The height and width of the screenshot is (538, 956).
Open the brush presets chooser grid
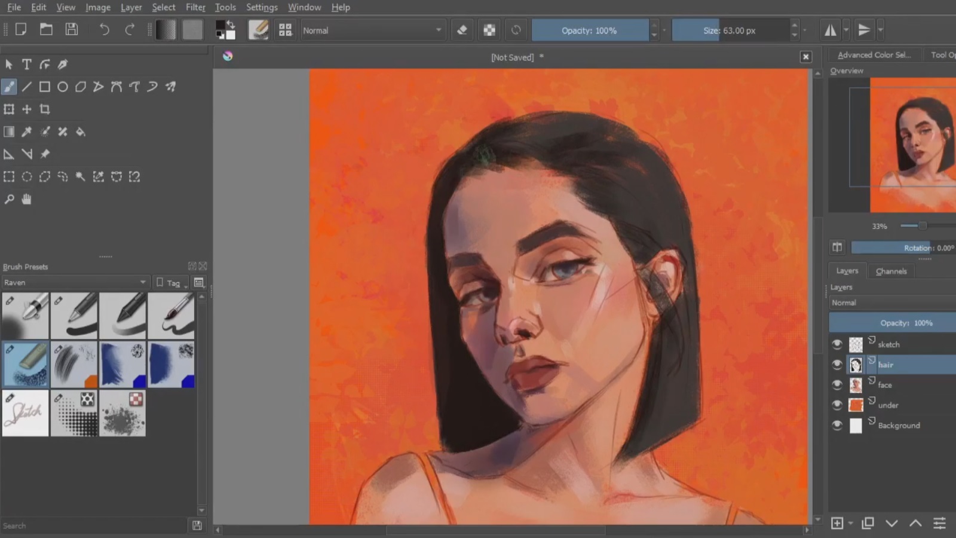285,30
